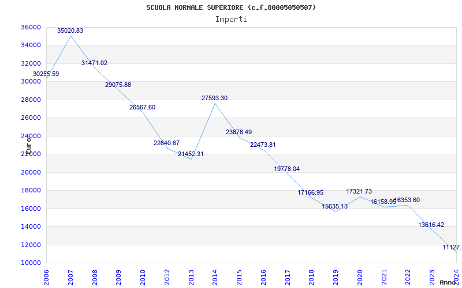The height and width of the screenshot is (288, 462).
Task: Select the data label 26567.60
Action: [142, 108]
